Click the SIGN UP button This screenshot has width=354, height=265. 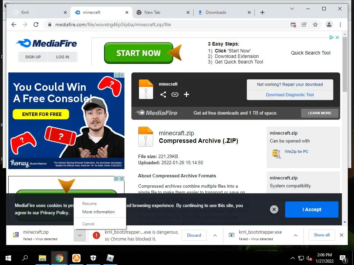click(x=33, y=57)
